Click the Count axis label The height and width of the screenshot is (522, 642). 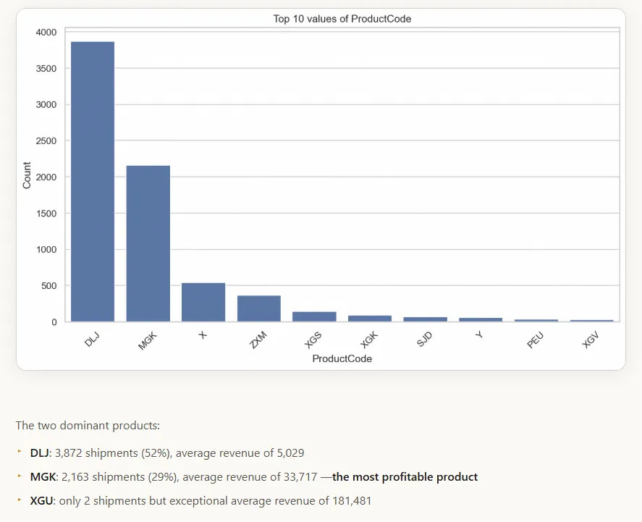click(27, 176)
